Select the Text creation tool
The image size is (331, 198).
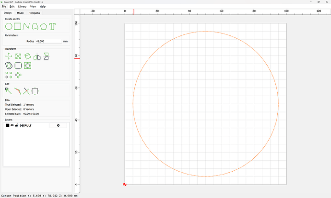pos(52,26)
